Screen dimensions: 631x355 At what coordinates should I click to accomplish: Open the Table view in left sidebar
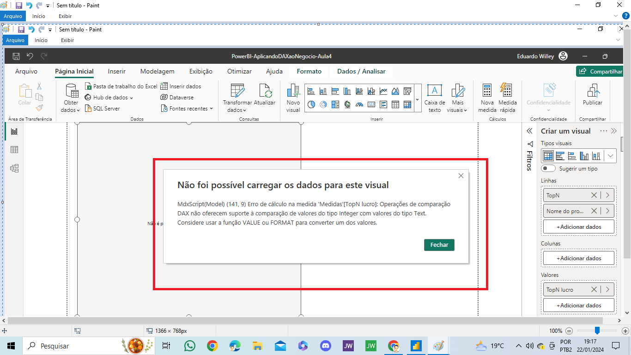pyautogui.click(x=14, y=150)
